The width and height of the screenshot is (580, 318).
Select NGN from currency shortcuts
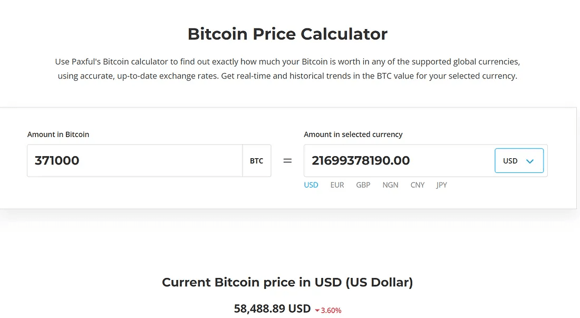[x=390, y=185]
